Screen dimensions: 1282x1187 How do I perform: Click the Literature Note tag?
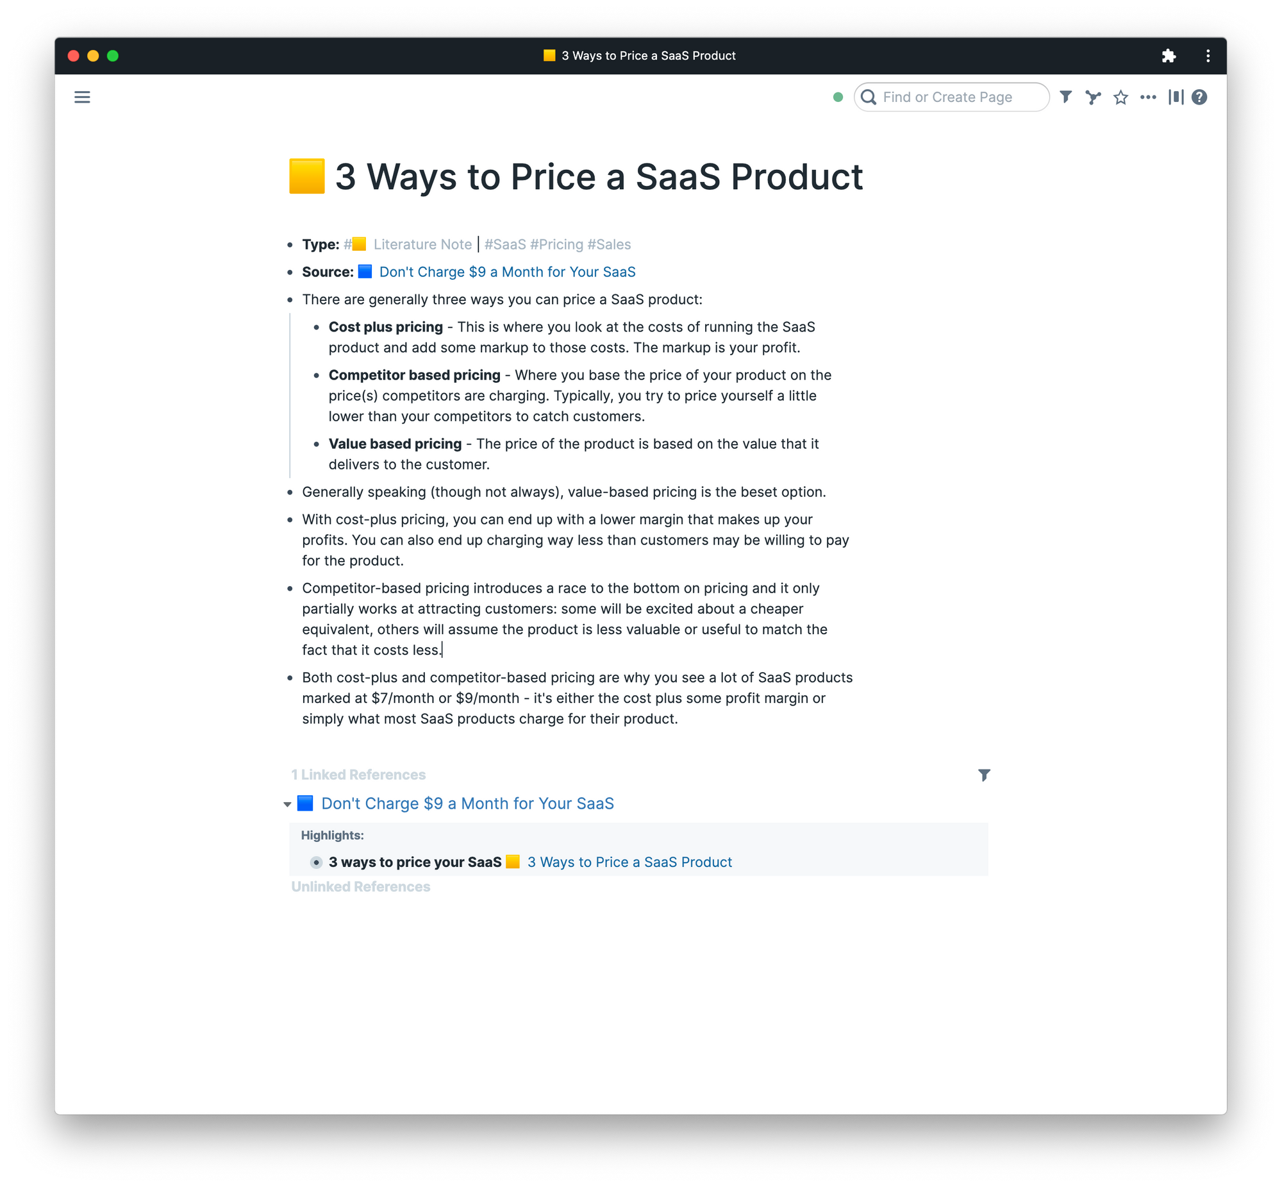[422, 244]
